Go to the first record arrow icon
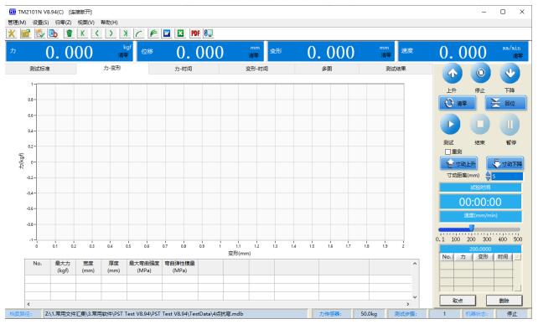The height and width of the screenshot is (324, 538). coord(83,33)
